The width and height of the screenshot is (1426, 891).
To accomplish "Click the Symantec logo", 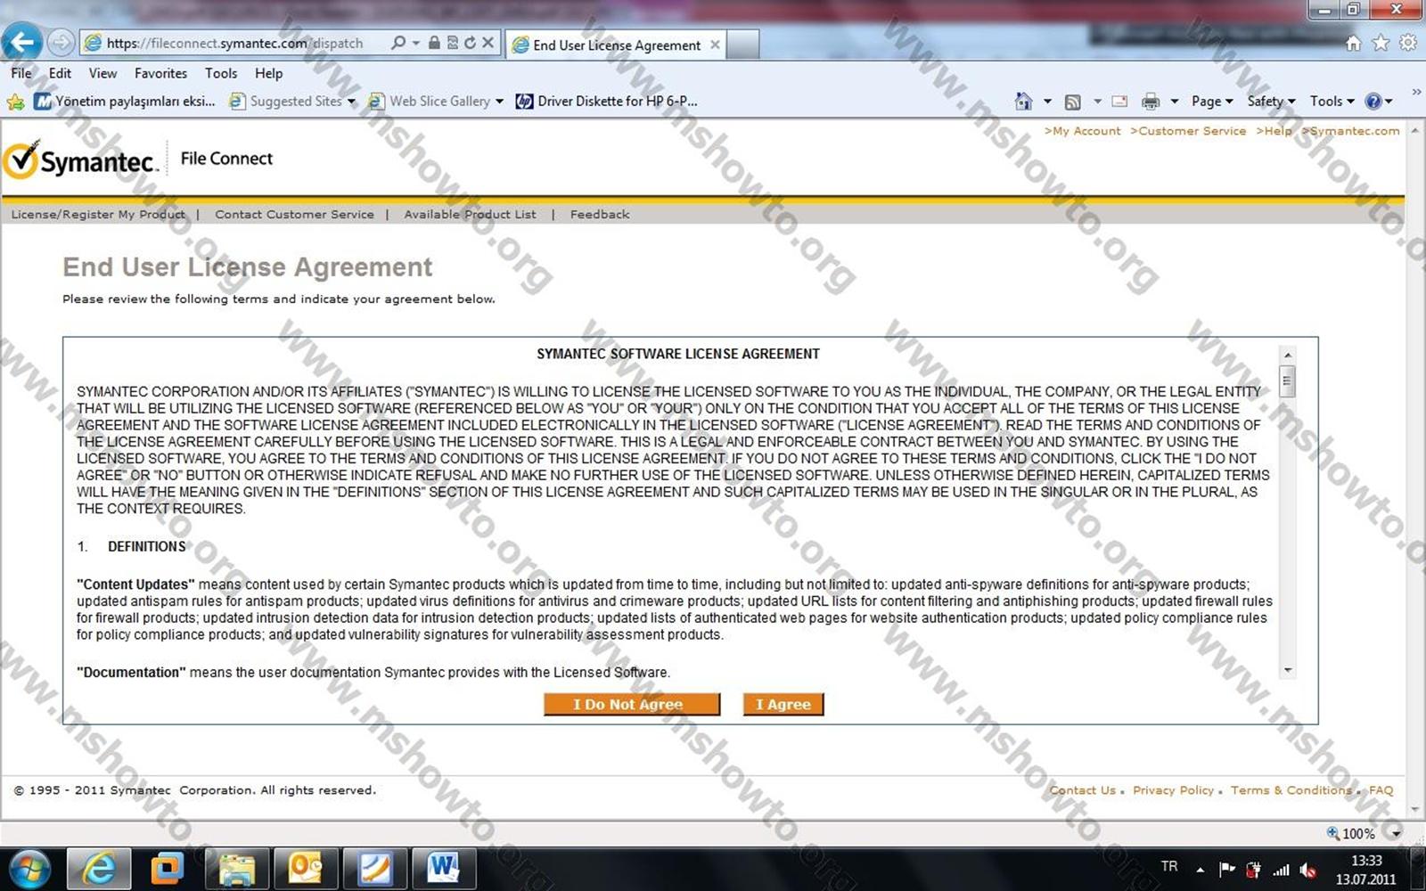I will [x=80, y=160].
